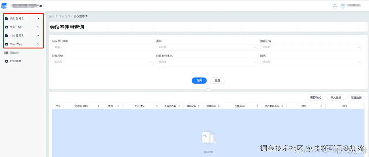
Task: Click the 查询 search button
Action: click(x=199, y=81)
